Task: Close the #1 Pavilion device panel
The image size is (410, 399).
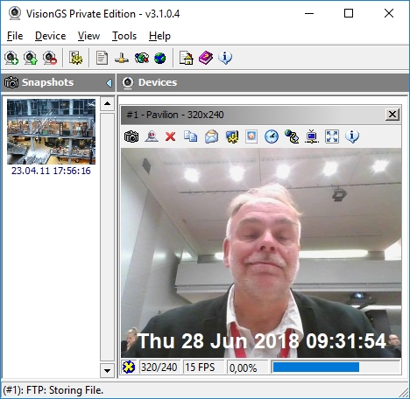Action: [392, 115]
